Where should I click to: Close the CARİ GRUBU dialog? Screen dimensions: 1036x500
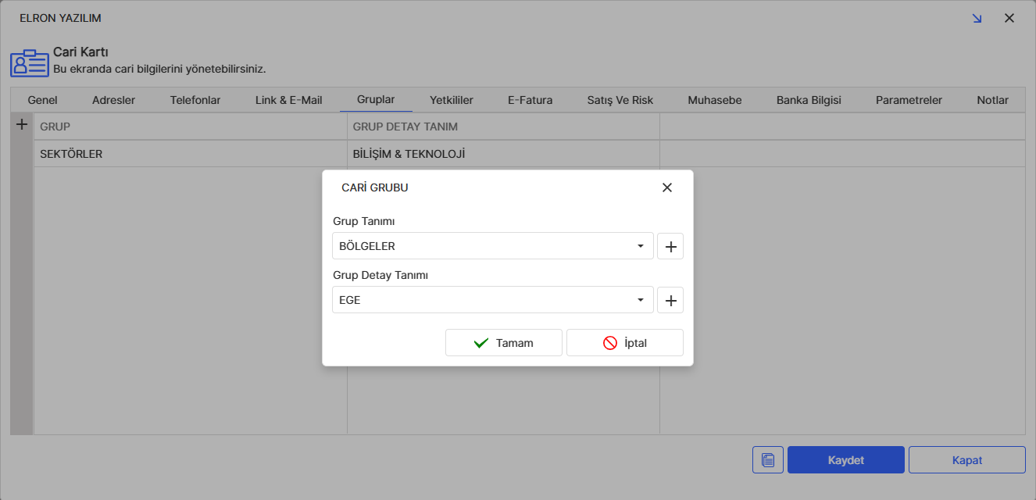[x=666, y=187]
